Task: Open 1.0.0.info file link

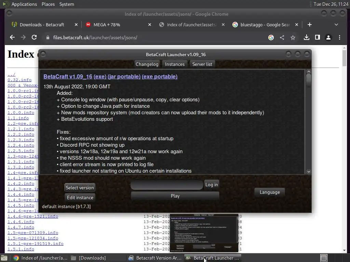Action: tap(21, 113)
